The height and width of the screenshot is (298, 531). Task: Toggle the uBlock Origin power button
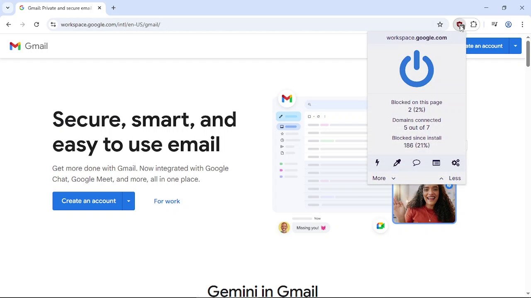[417, 69]
